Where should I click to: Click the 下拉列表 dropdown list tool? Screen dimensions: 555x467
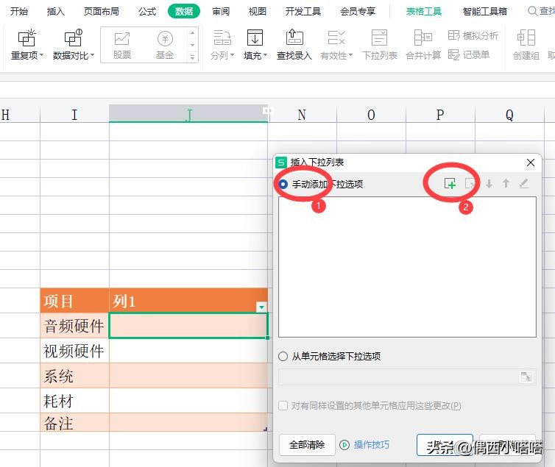[379, 45]
